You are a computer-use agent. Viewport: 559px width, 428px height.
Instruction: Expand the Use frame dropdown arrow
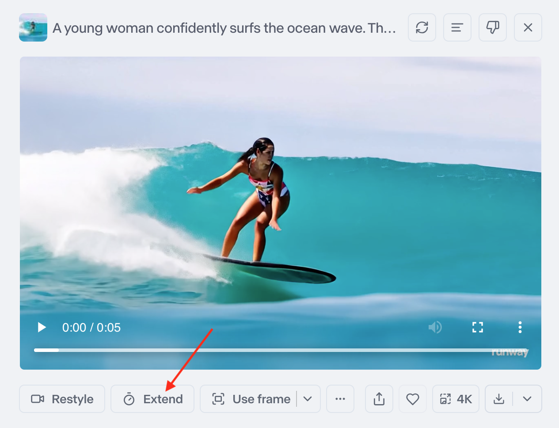(308, 399)
